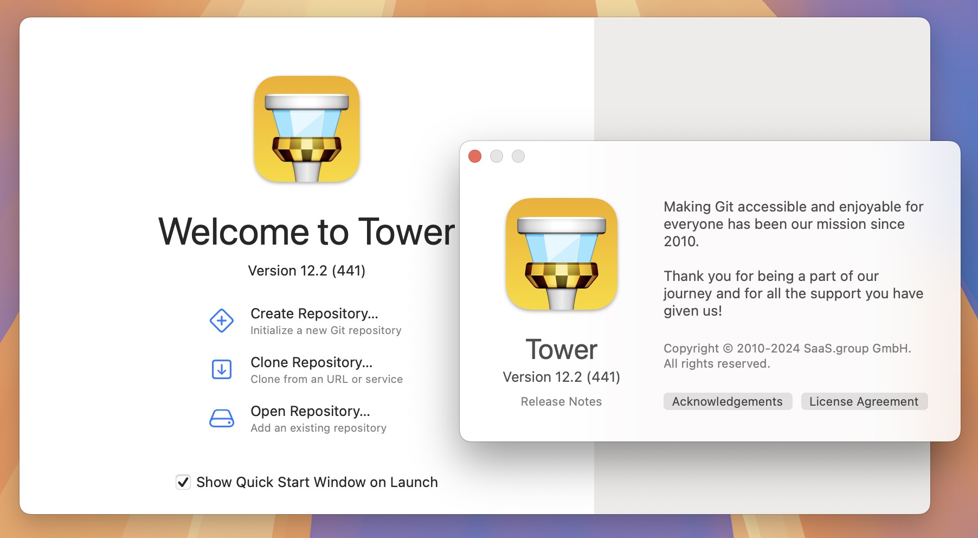
Task: Open the Release Notes link
Action: [561, 401]
